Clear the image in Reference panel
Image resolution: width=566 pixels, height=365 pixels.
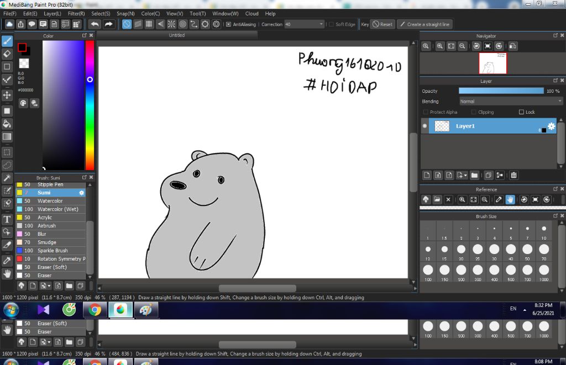point(448,199)
